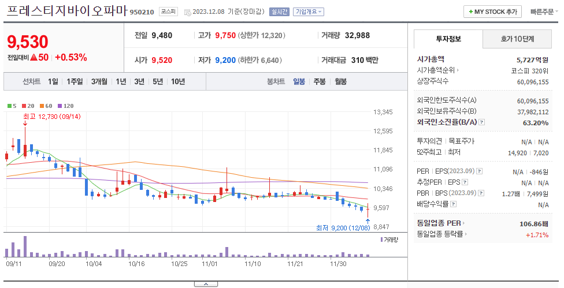This screenshot has width=564, height=288.
Task: Select the 1년 line chart period
Action: pyautogui.click(x=121, y=81)
